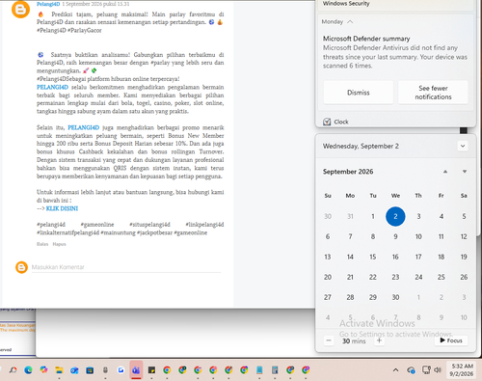This screenshot has height=381, width=482.
Task: Open the Calculator icon on the taskbar
Action: click(x=275, y=370)
